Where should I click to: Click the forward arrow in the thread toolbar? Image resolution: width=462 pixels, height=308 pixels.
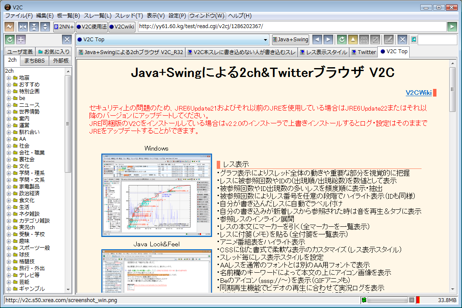328,40
